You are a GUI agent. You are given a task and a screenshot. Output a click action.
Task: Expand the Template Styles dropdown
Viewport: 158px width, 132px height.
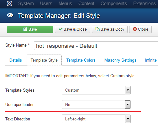point(96,90)
